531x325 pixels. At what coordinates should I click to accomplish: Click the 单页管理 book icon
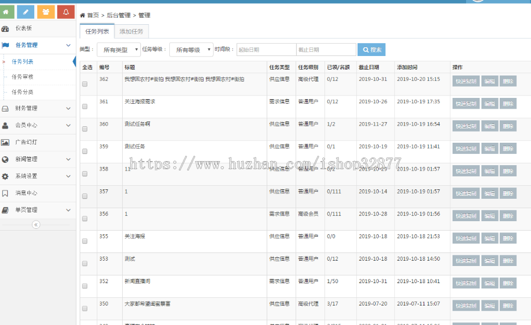click(x=5, y=210)
